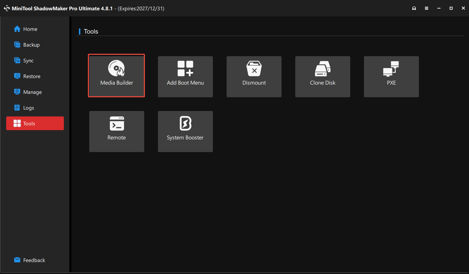This screenshot has width=469, height=274.
Task: Click the MiniTool ShadowMaker logo icon
Action: 7,9
